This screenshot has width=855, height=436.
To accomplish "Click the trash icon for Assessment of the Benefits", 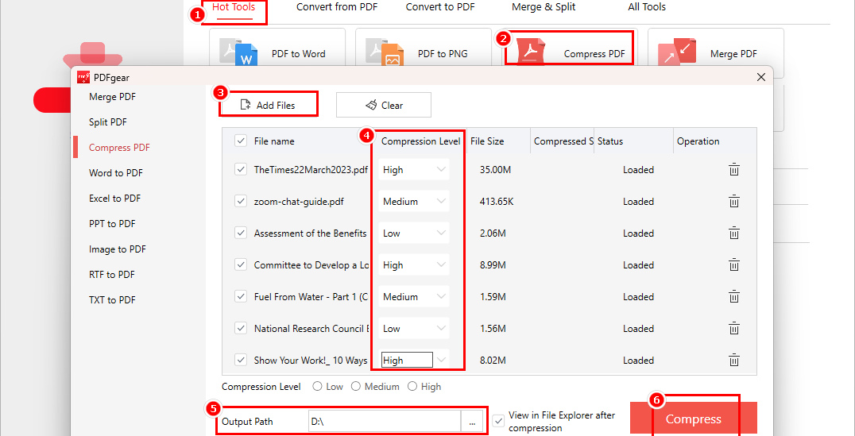I will [x=734, y=233].
